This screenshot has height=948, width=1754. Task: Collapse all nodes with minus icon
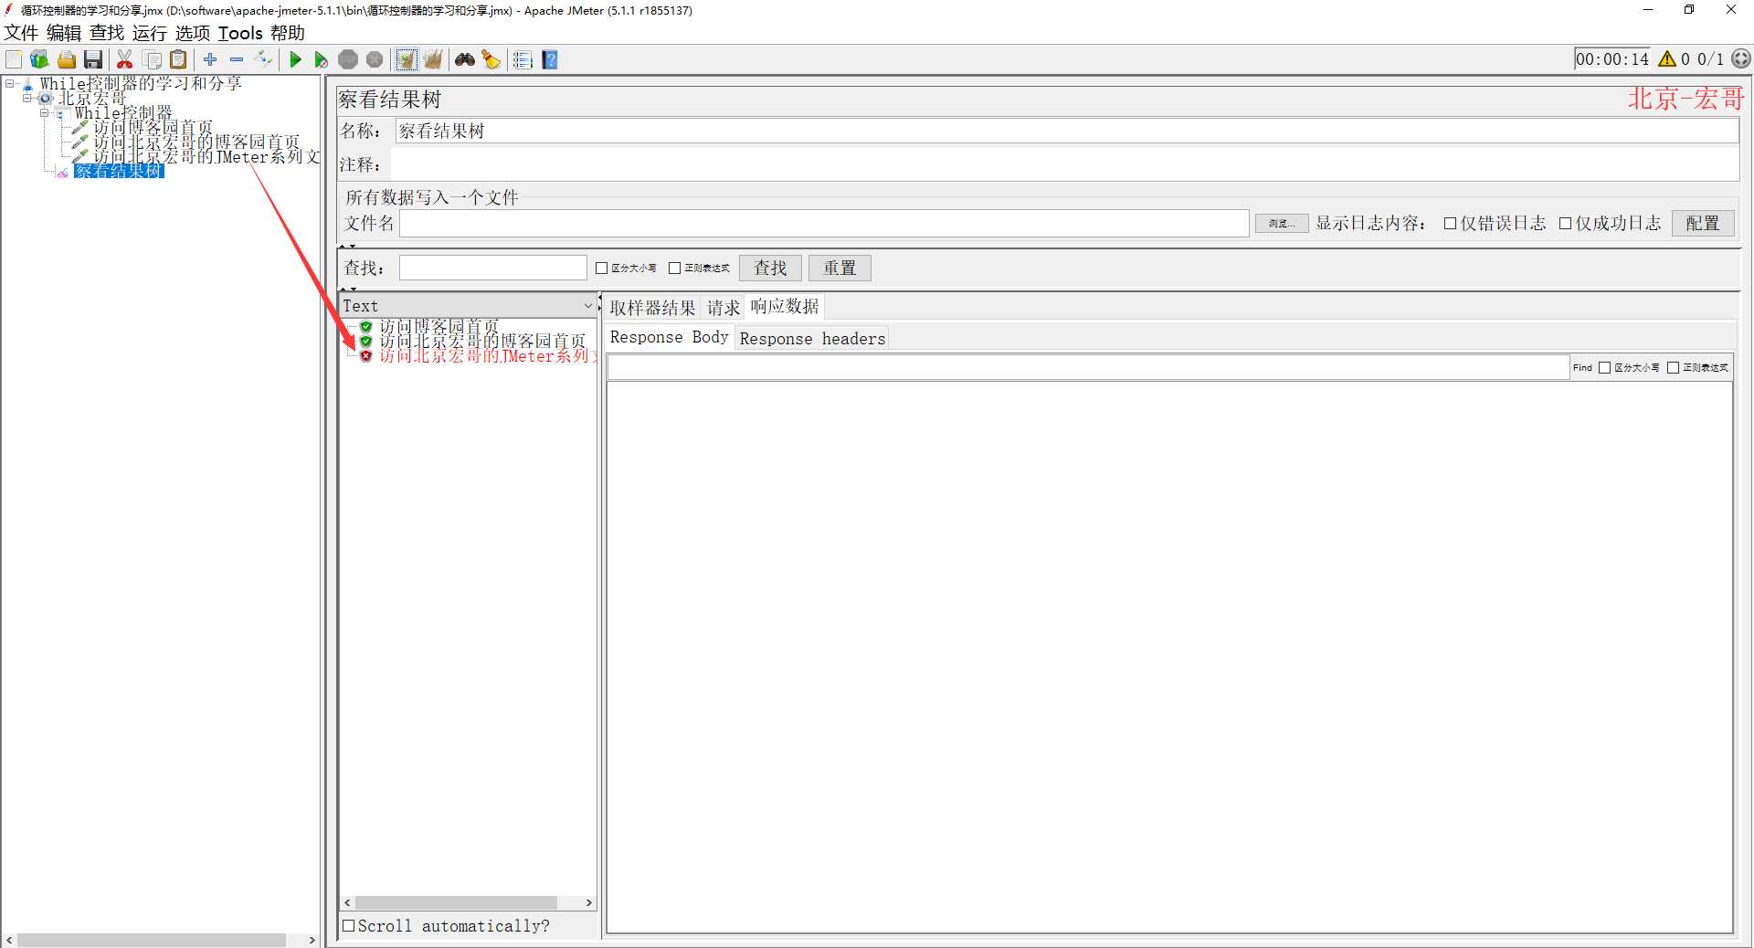point(237,59)
